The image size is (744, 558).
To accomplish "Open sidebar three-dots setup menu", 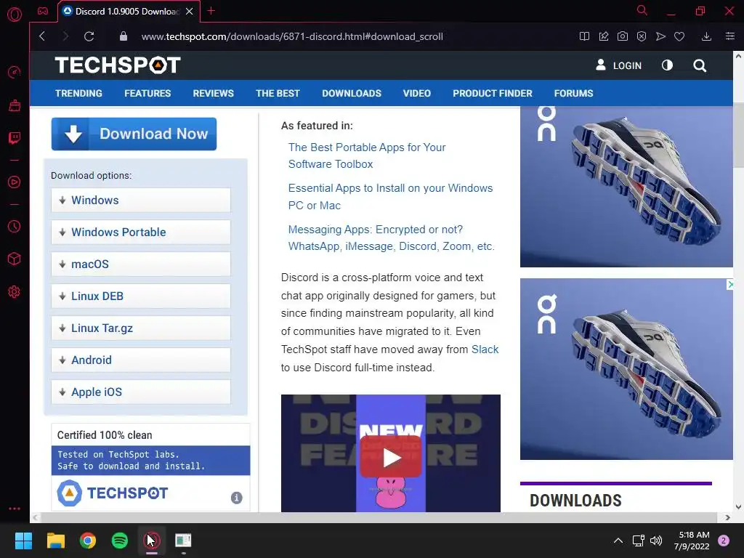I will coord(15,508).
